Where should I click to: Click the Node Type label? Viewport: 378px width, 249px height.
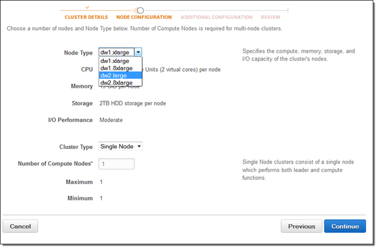point(78,53)
